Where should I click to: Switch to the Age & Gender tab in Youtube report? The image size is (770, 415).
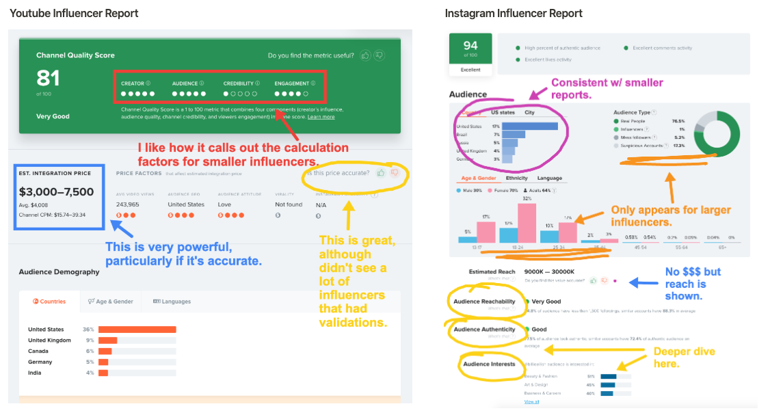111,302
